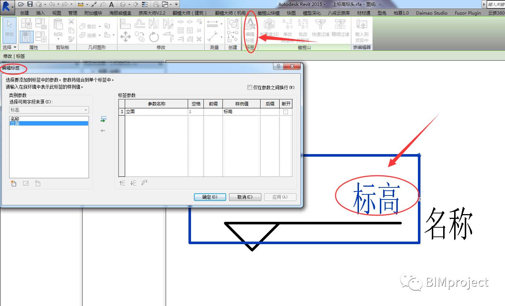
Task: Select the Text tool in quick access toolbar
Action: pos(112,4)
